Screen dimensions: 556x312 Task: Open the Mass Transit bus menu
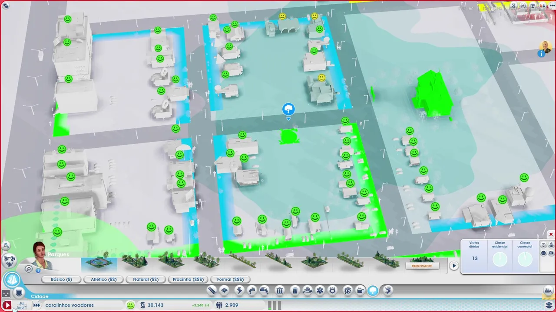(360, 290)
